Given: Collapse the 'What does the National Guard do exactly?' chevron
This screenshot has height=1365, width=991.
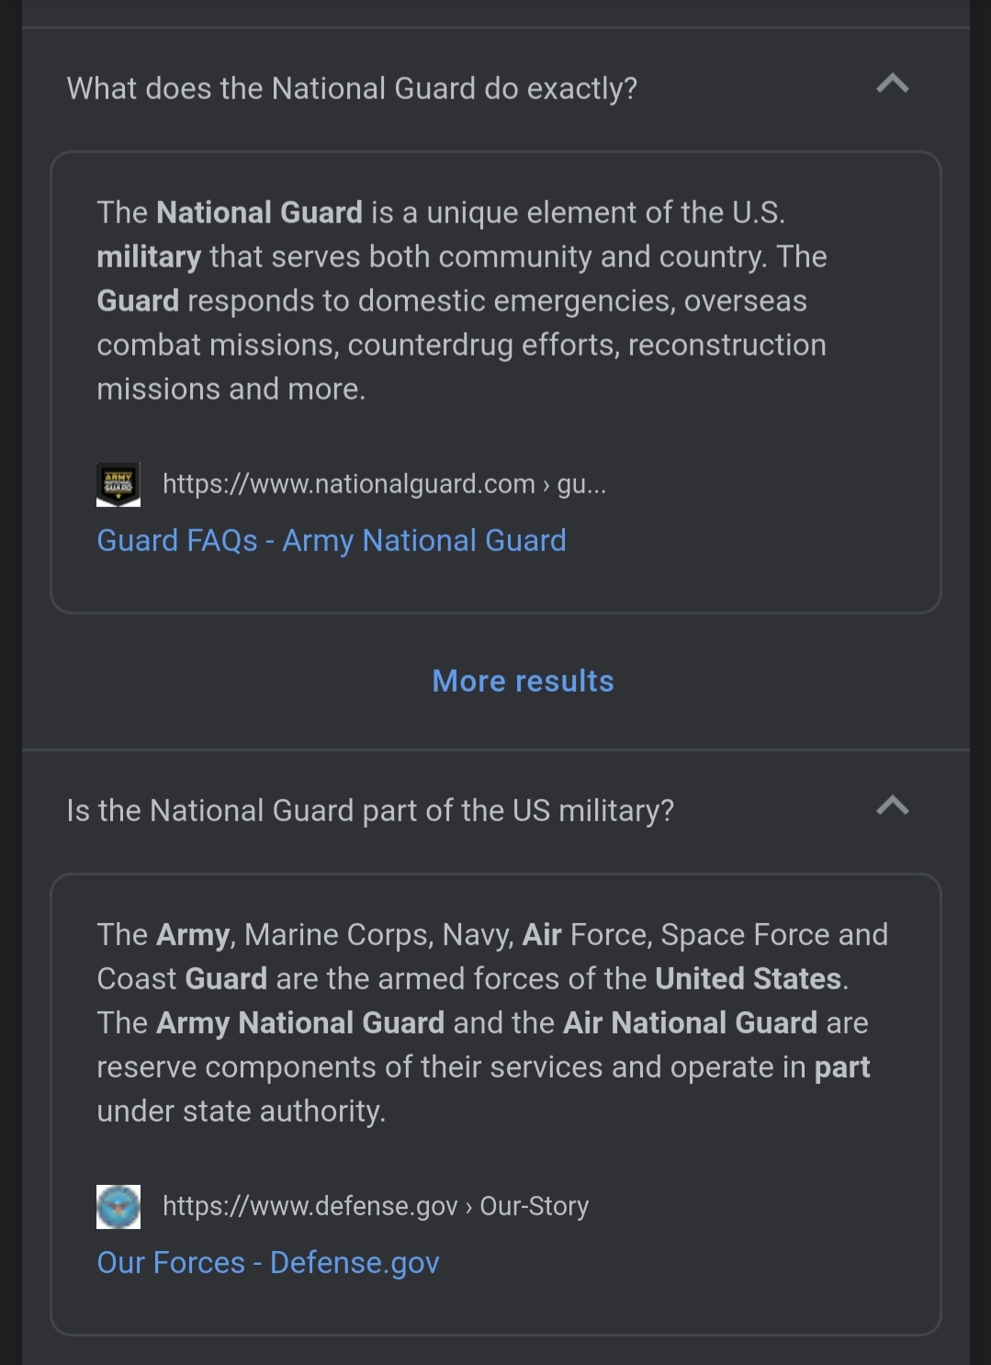Looking at the screenshot, I should click(892, 85).
